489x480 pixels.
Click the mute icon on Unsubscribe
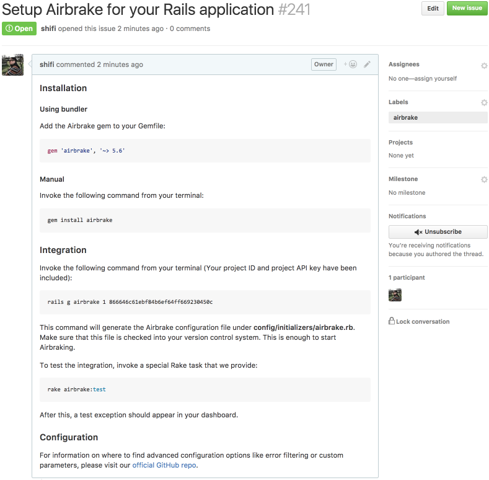(418, 232)
